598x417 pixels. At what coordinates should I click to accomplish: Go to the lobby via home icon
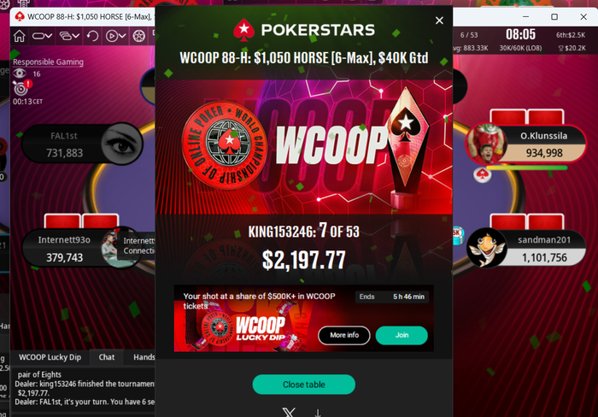[x=19, y=36]
